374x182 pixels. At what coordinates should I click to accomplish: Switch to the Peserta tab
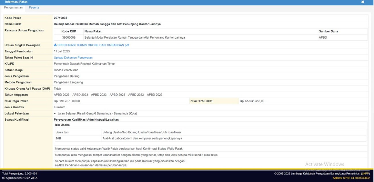pyautogui.click(x=34, y=7)
